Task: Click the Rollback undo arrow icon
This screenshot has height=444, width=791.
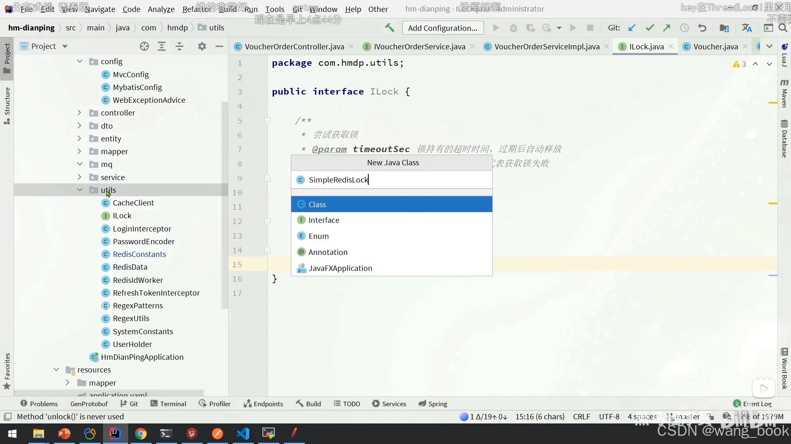Action: coord(702,28)
